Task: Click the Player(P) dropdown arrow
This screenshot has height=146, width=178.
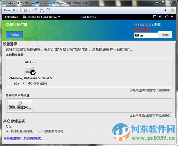Action: pos(18,10)
